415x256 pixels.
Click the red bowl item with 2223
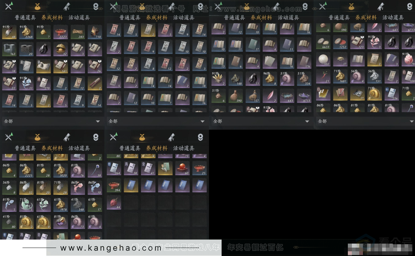point(60,32)
